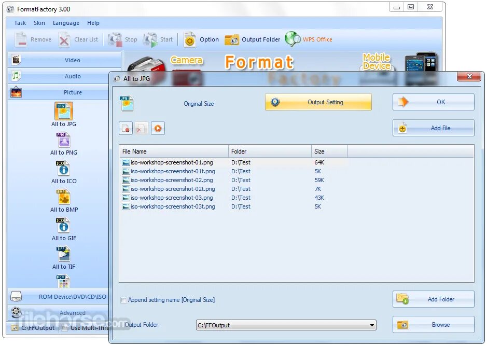Viewport: 487px width, 346px height.
Task: Click the preview play icon in dialog
Action: [157, 128]
